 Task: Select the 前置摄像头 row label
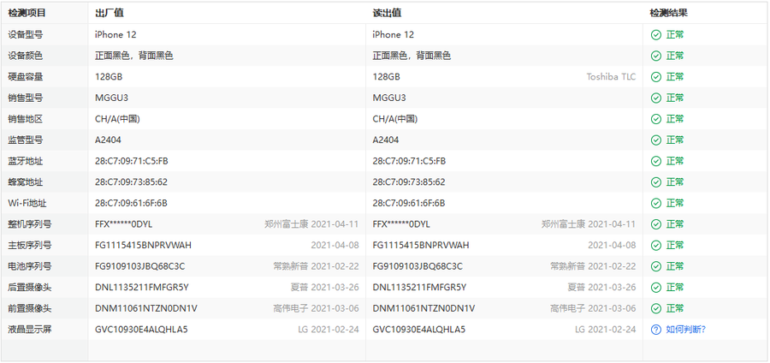coord(29,308)
